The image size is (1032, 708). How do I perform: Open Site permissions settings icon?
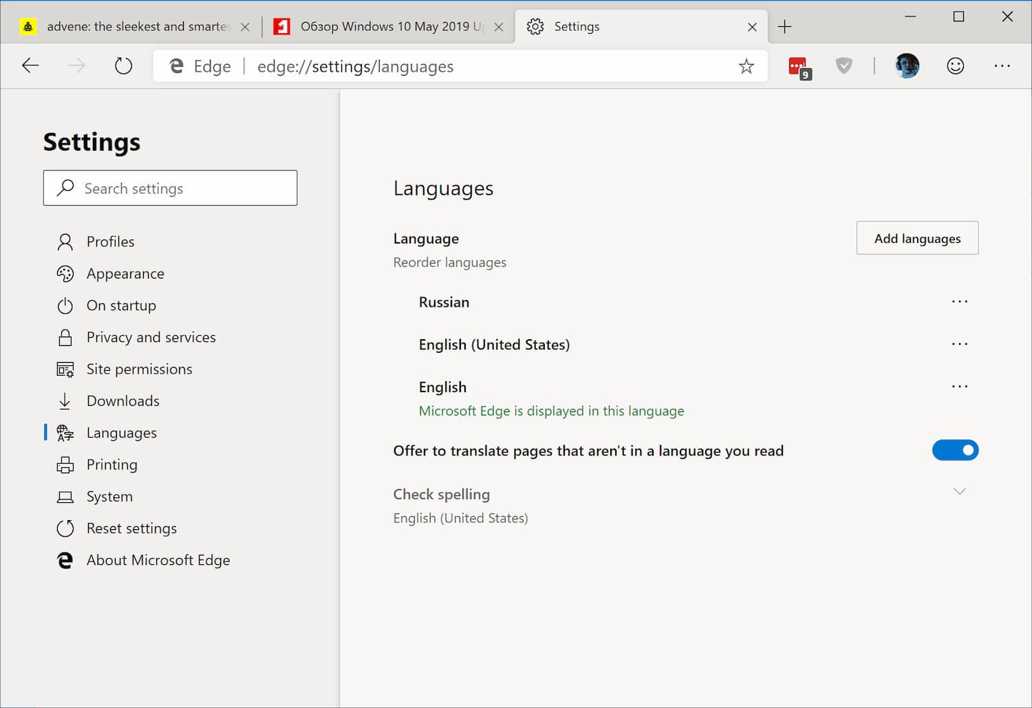click(x=65, y=369)
